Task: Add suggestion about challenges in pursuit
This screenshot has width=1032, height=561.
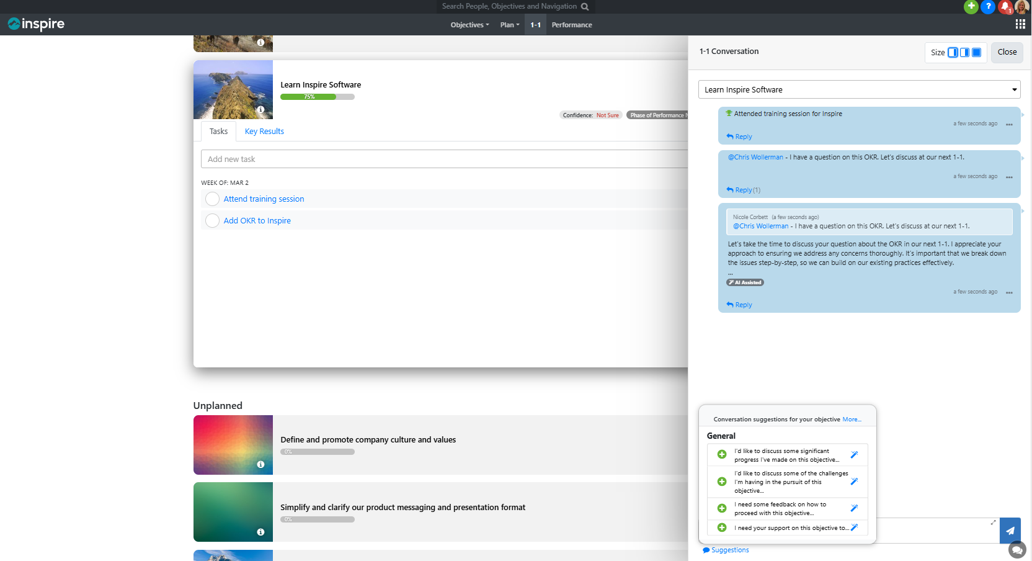Action: tap(722, 482)
